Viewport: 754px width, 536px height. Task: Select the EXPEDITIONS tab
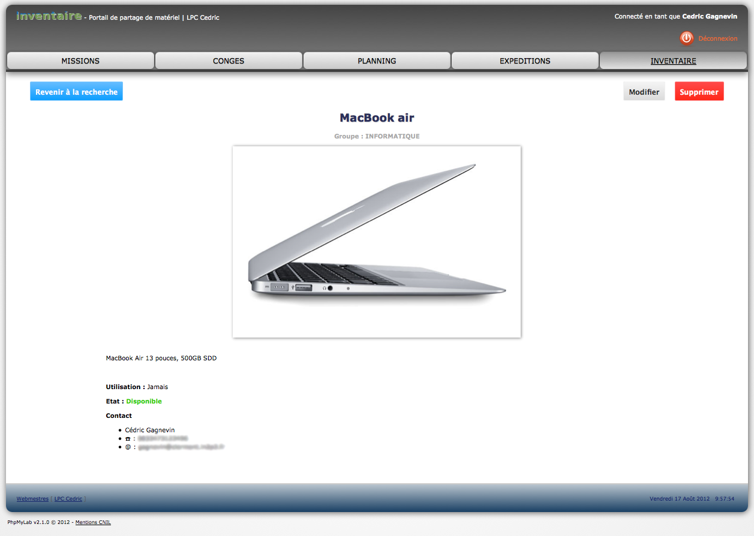coord(525,61)
